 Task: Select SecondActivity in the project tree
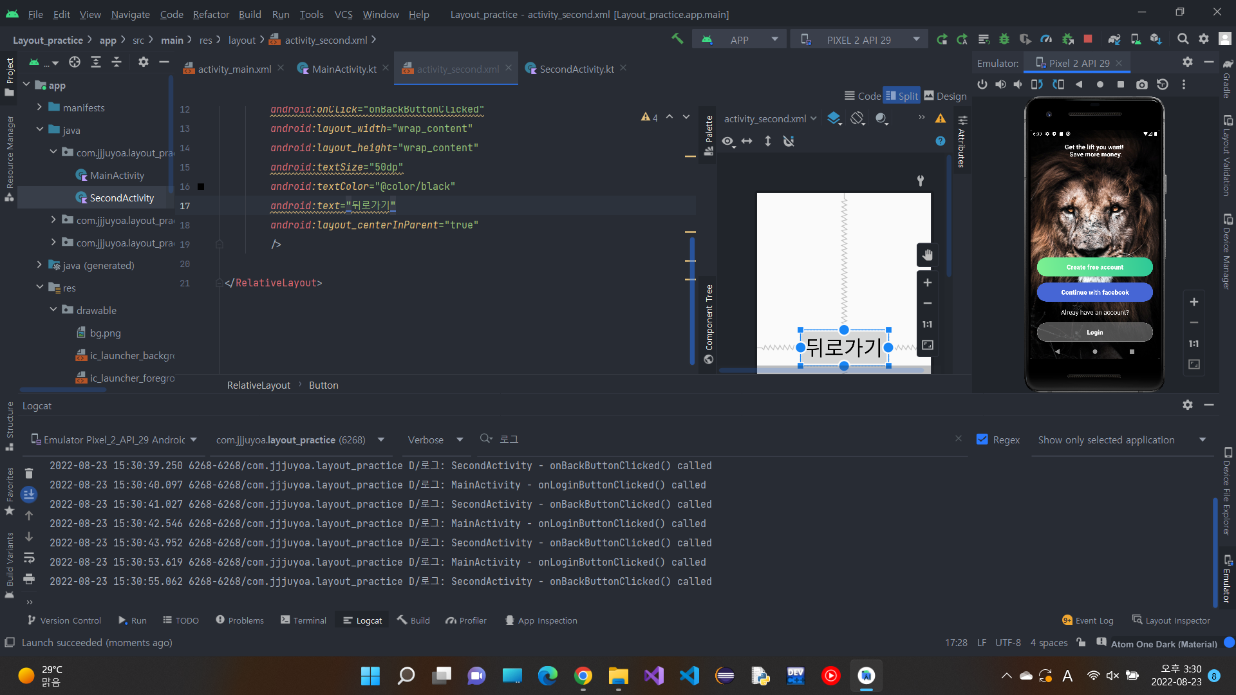coord(122,198)
